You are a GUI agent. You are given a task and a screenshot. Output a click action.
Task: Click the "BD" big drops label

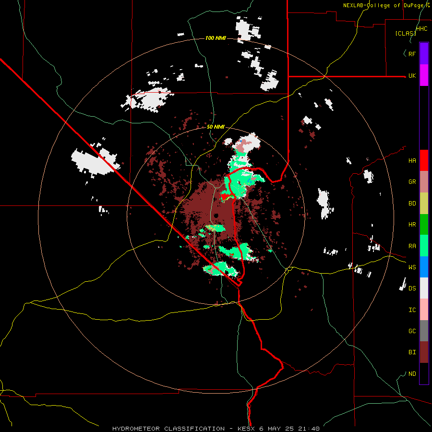pyautogui.click(x=412, y=204)
